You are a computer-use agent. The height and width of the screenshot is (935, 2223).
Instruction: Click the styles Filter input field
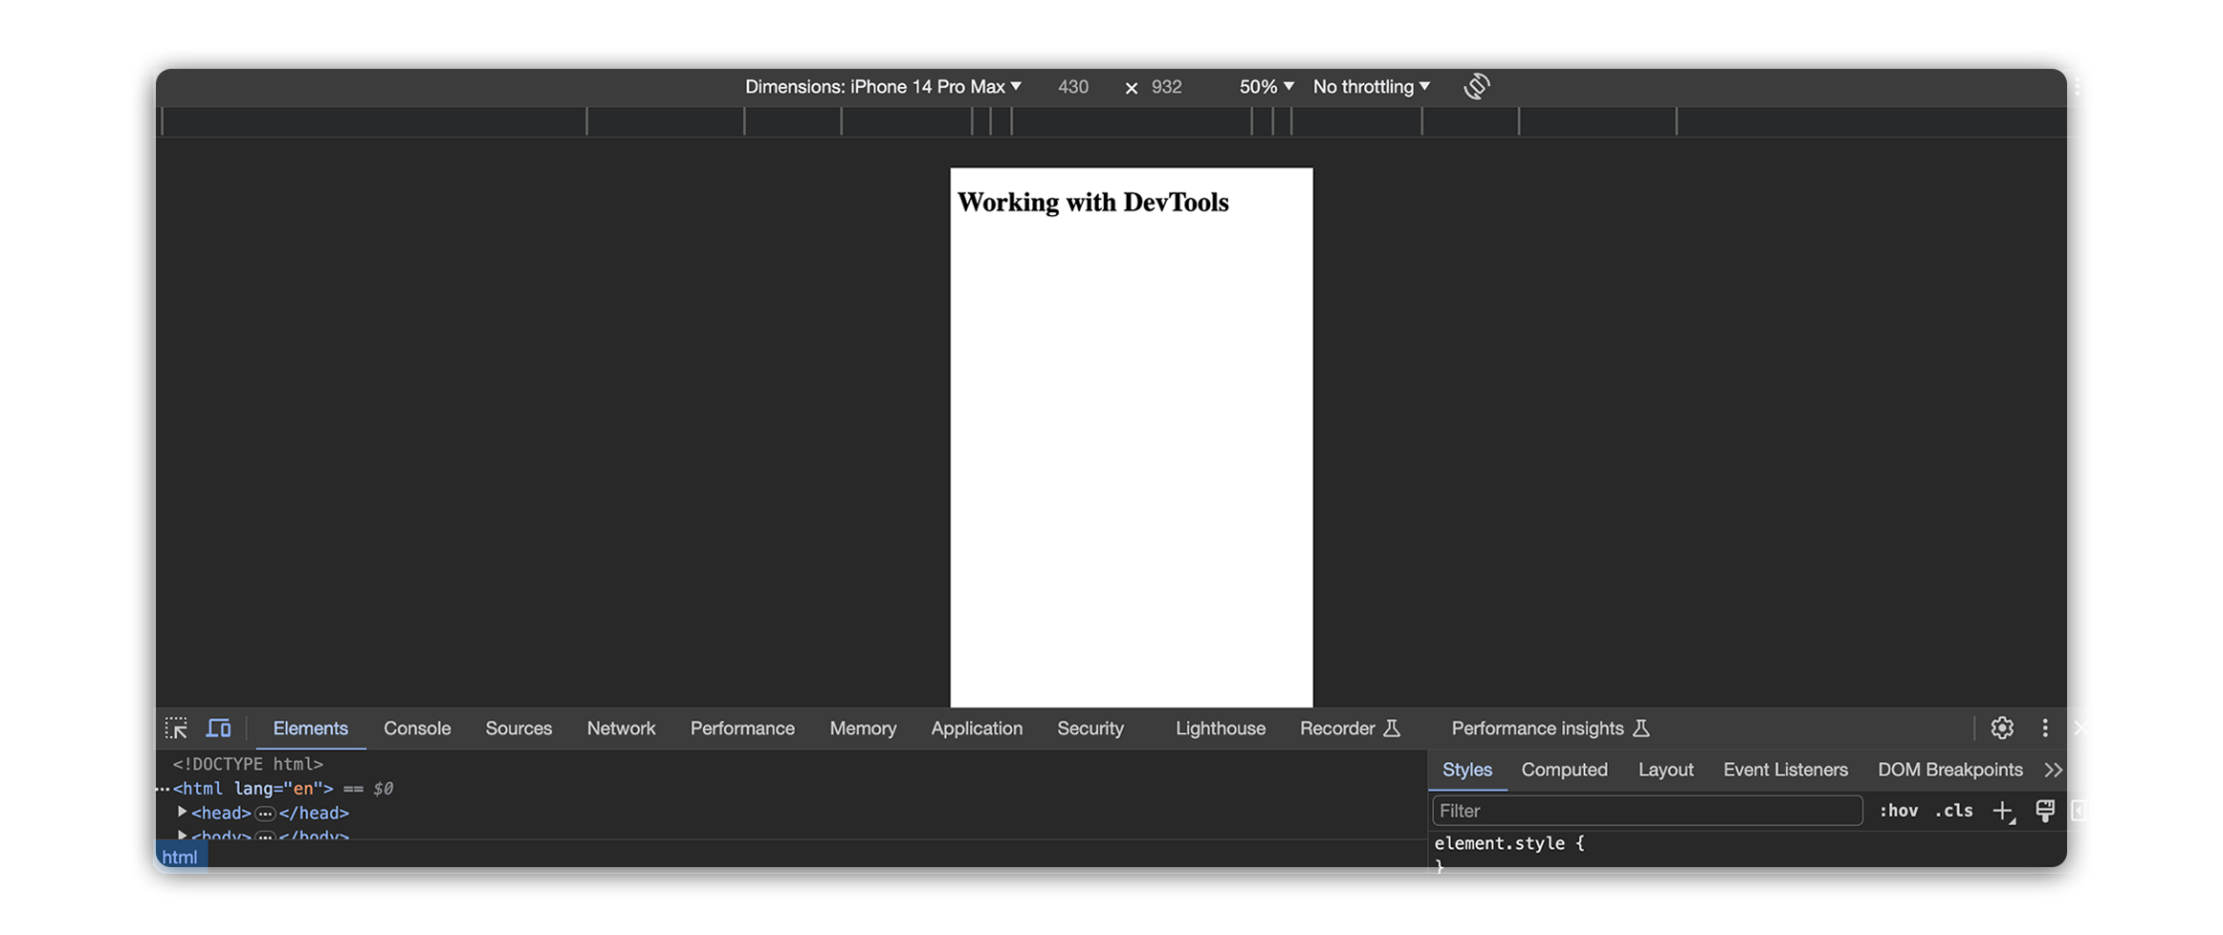1646,812
